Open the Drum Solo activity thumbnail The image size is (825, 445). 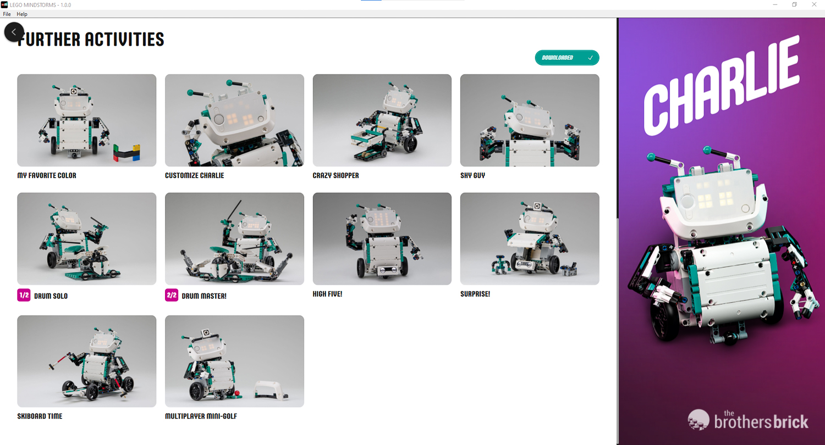pos(86,238)
